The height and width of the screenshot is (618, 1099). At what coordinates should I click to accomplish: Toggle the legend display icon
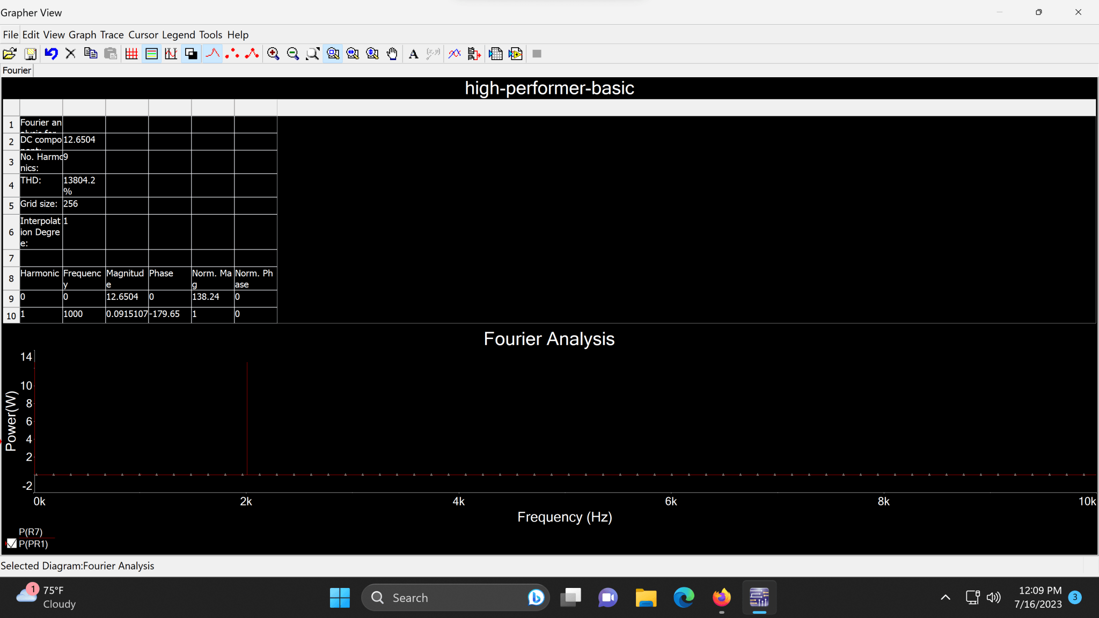(151, 54)
